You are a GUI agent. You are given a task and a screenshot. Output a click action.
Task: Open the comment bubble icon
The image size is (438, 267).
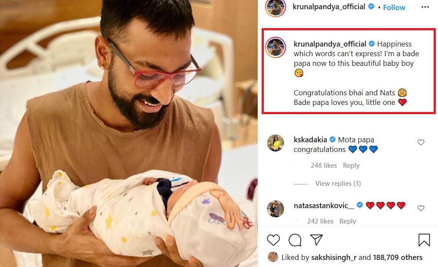click(x=295, y=240)
